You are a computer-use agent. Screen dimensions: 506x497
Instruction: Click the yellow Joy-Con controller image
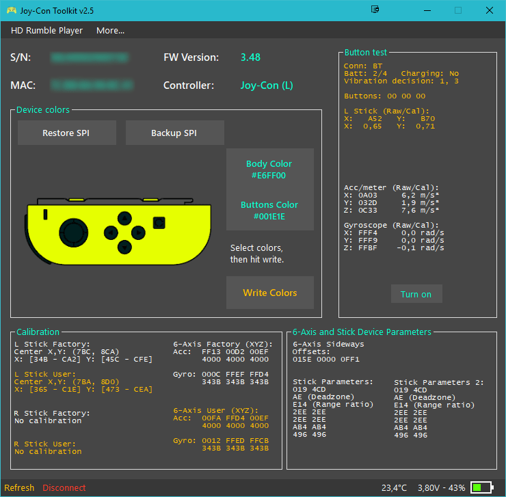coord(118,231)
